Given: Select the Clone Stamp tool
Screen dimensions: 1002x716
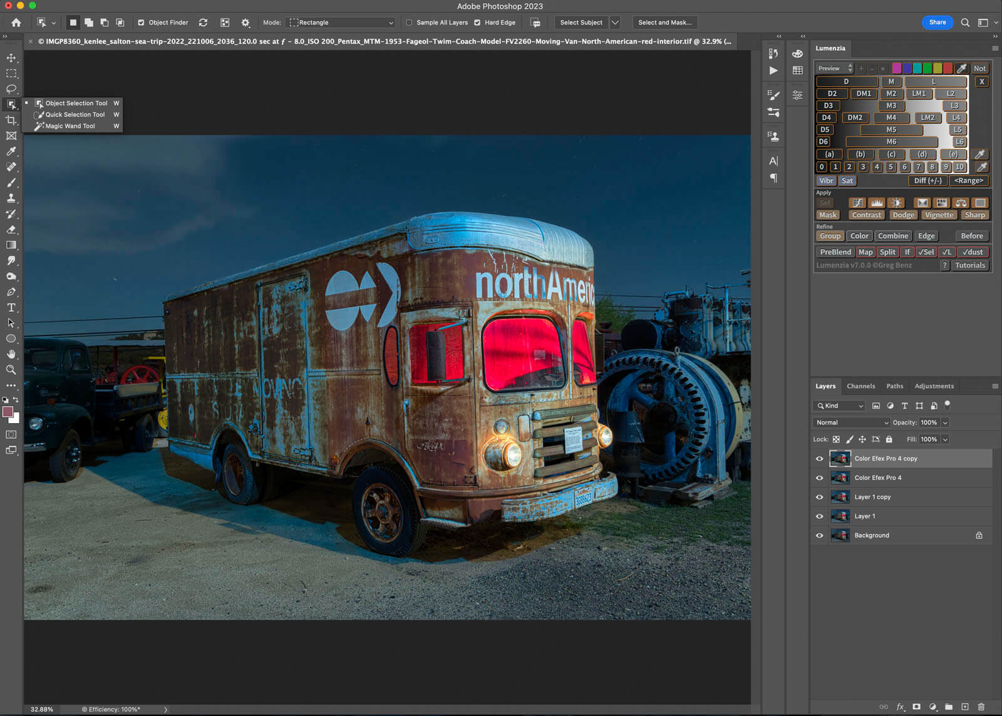Looking at the screenshot, I should coord(11,198).
